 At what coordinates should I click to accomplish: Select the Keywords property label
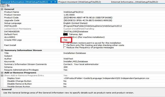click(x=9, y=61)
